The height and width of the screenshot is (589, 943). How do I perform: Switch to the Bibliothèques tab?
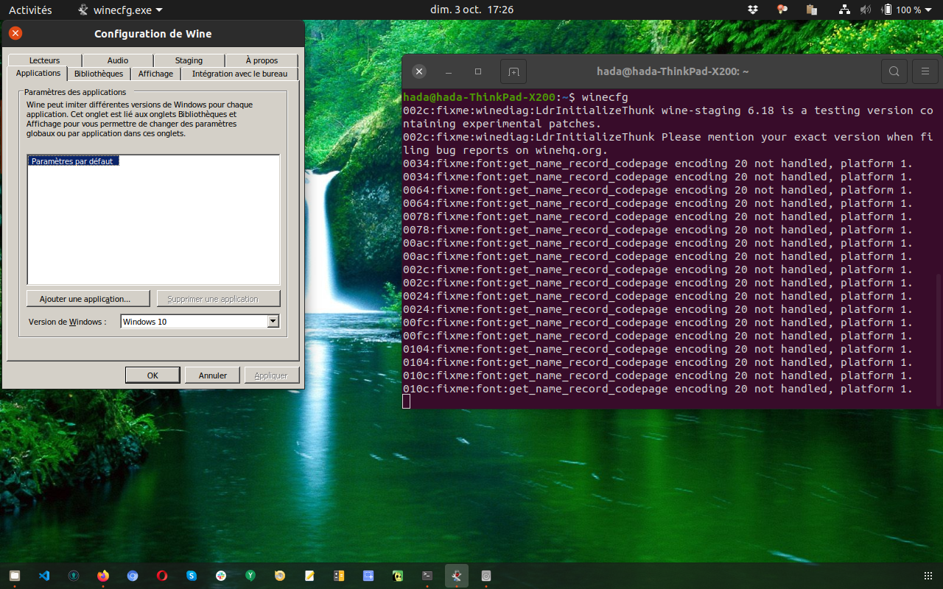coord(99,74)
